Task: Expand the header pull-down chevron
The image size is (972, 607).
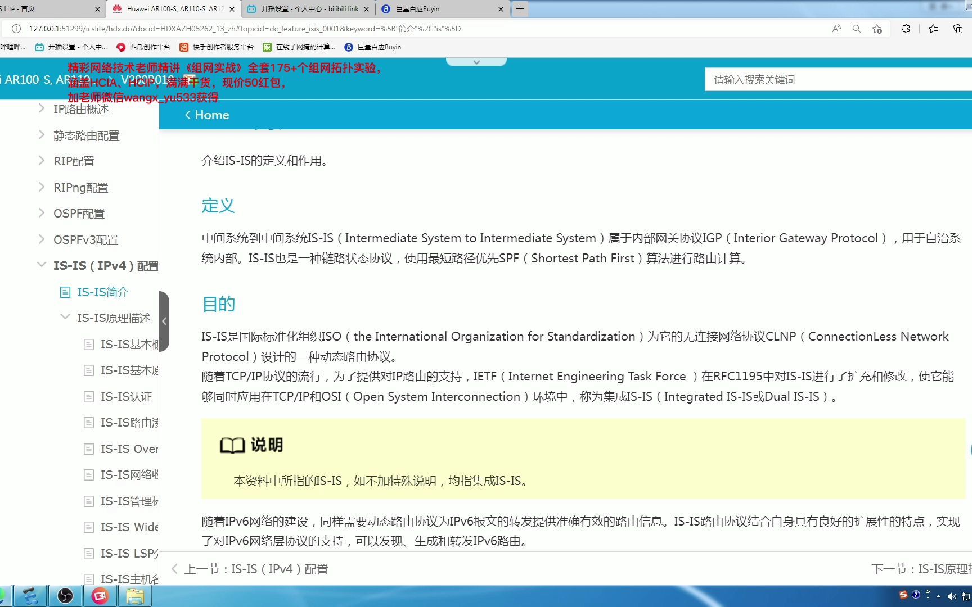Action: click(x=476, y=62)
